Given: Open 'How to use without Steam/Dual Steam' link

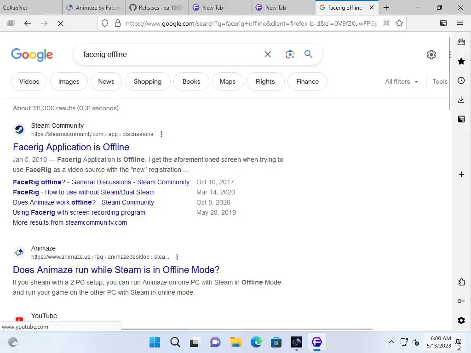Looking at the screenshot, I should click(x=84, y=192).
